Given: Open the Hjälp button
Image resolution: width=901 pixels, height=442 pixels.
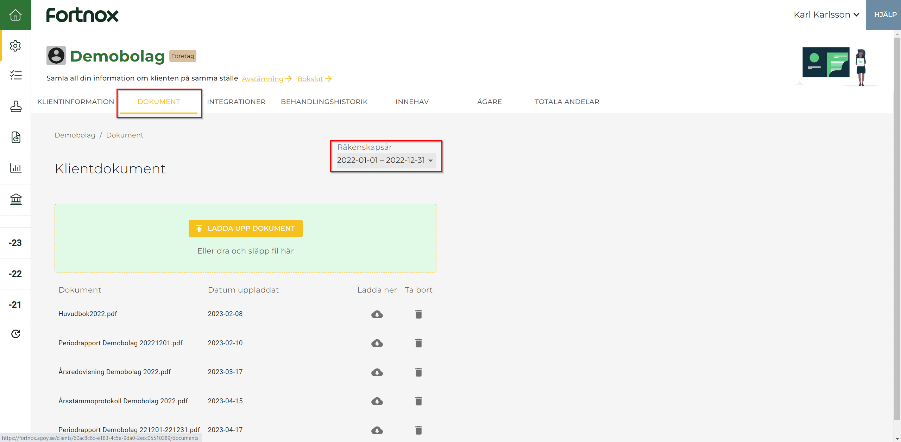Looking at the screenshot, I should pyautogui.click(x=883, y=15).
